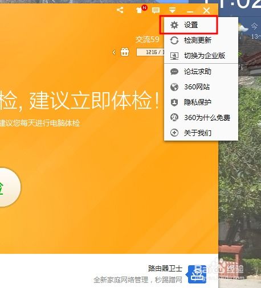The width and height of the screenshot is (261, 288).
Task: Click the 1216 progress bar
Action: coord(150,52)
